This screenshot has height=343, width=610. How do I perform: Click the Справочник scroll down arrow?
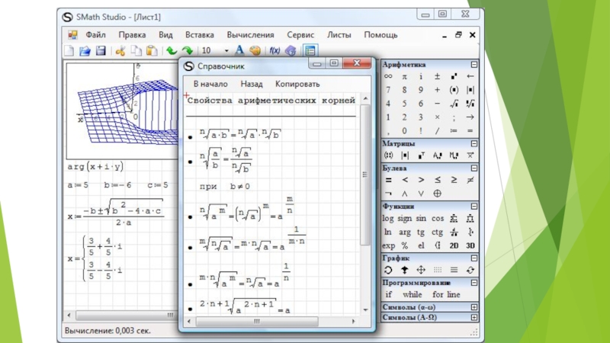(365, 310)
